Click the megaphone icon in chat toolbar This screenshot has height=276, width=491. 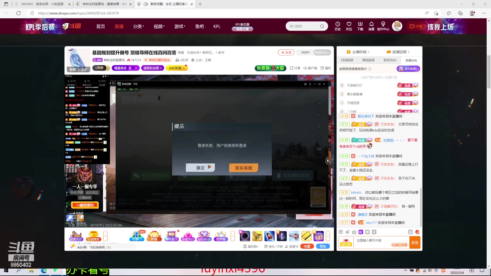coord(347,232)
